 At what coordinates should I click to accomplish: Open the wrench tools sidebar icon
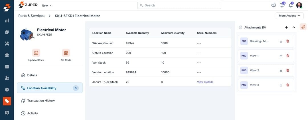7,44
